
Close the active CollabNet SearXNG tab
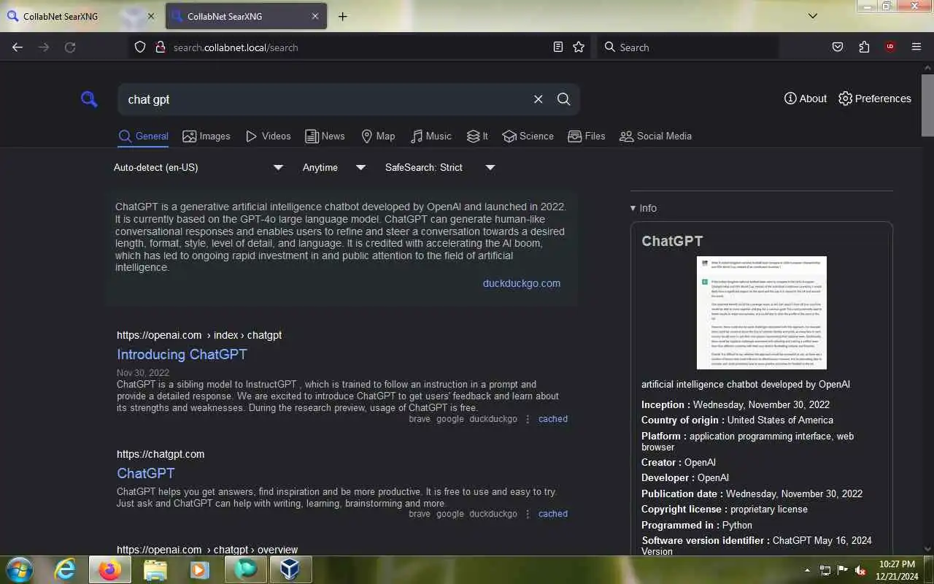(315, 16)
